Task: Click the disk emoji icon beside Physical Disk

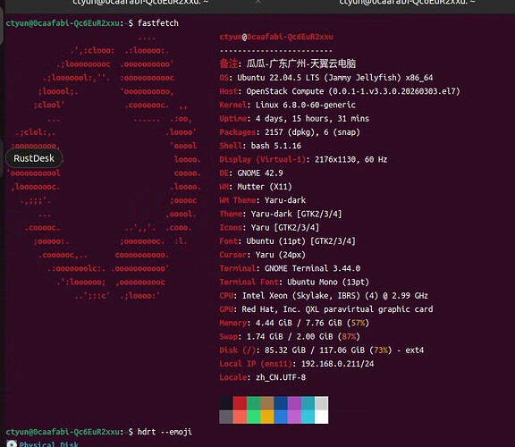Action: point(12,443)
